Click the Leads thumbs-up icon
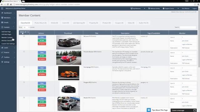The image size is (200, 112). [x=2, y=48]
